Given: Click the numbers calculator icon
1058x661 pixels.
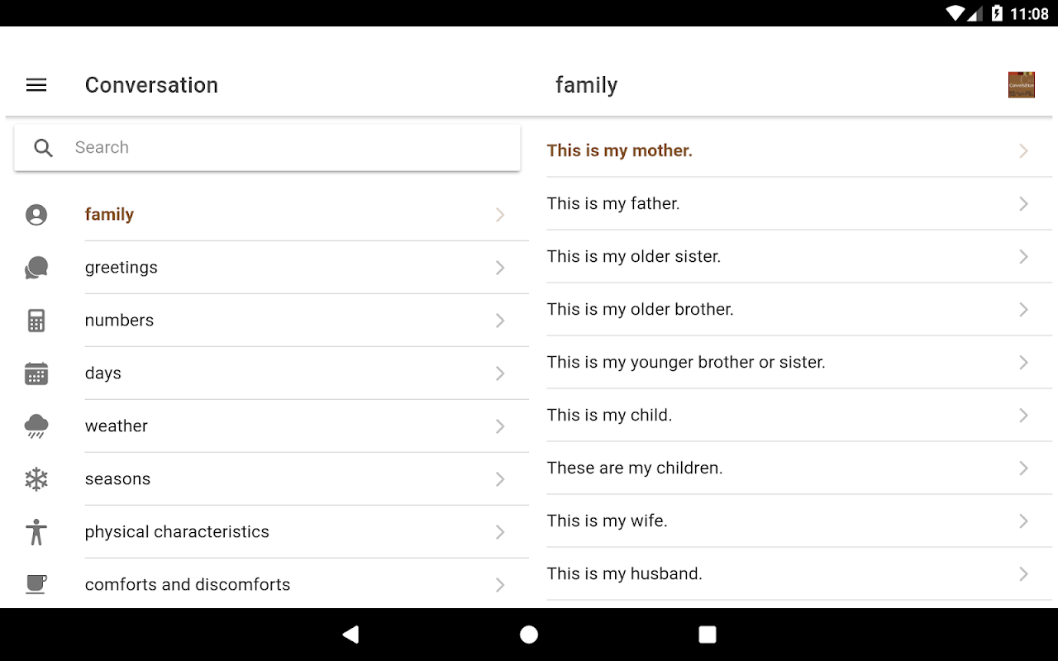Looking at the screenshot, I should [x=36, y=321].
